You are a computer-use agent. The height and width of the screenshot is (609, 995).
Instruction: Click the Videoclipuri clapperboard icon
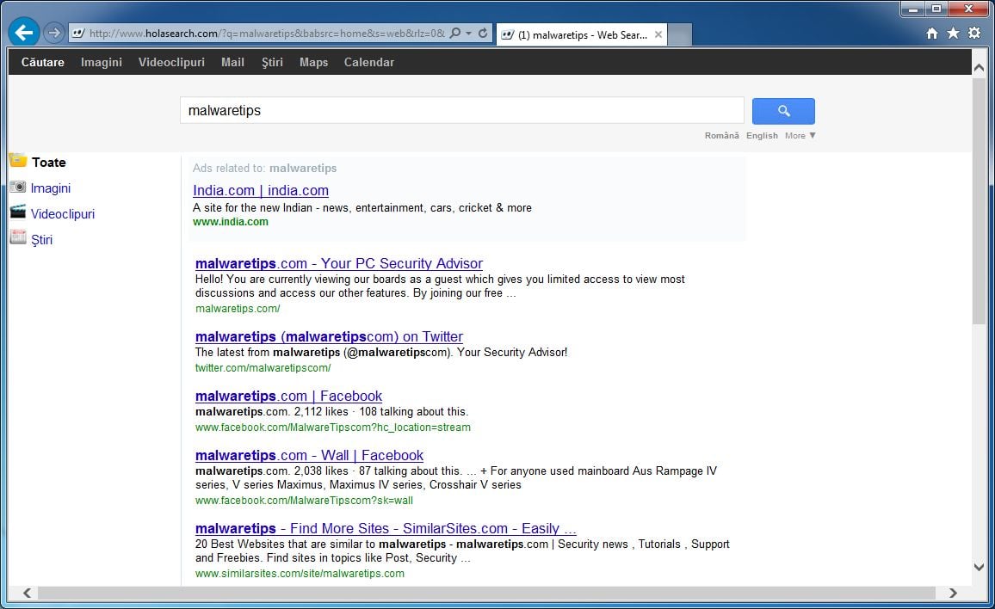pyautogui.click(x=18, y=212)
